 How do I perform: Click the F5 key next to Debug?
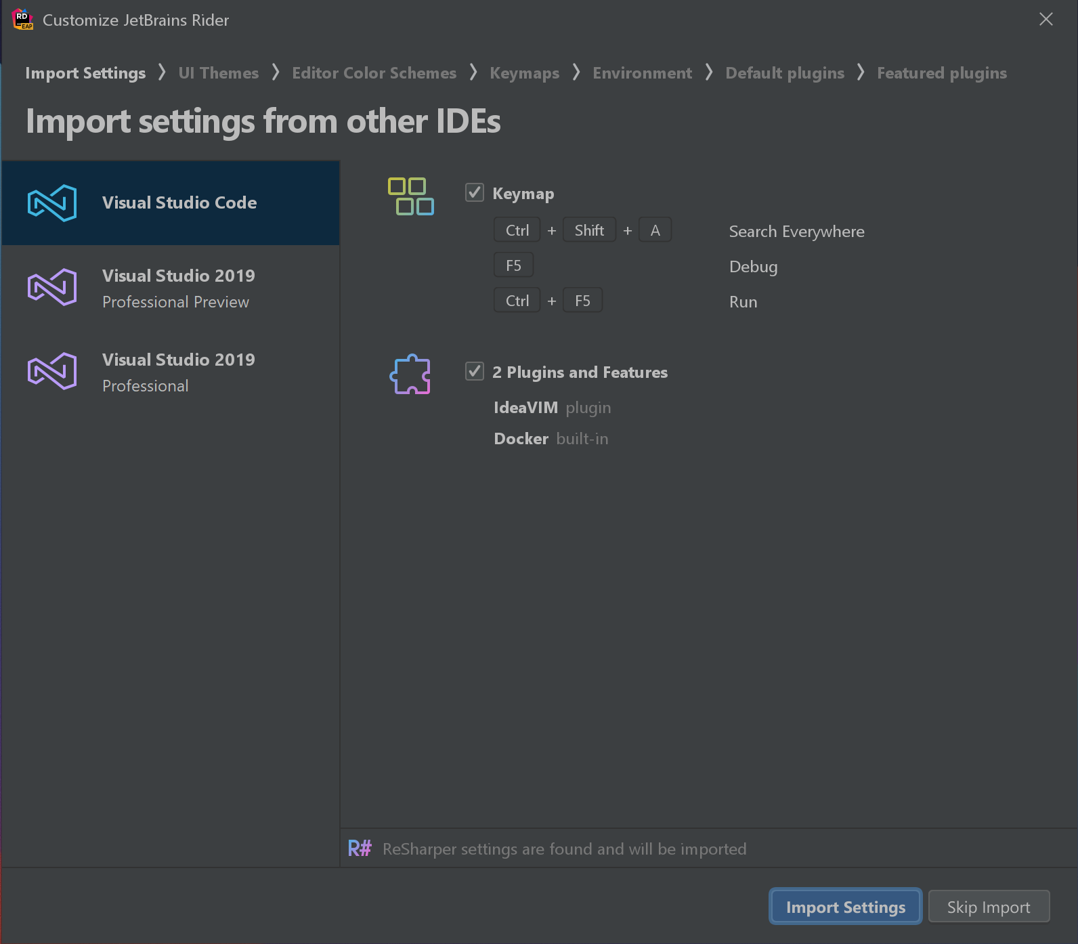[514, 265]
